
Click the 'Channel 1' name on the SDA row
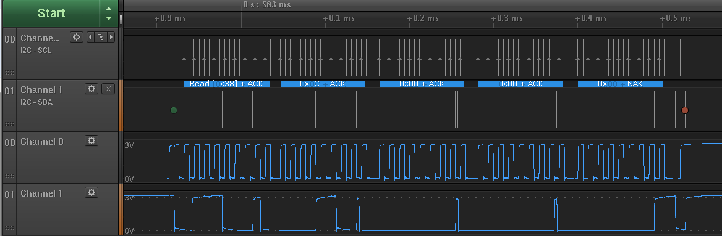tap(41, 89)
